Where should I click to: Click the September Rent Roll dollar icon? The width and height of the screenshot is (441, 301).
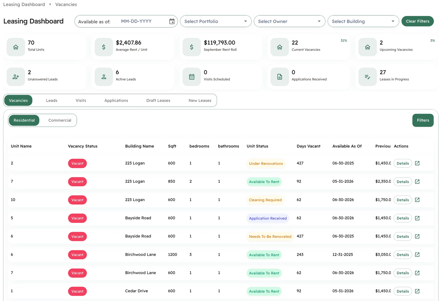click(191, 47)
